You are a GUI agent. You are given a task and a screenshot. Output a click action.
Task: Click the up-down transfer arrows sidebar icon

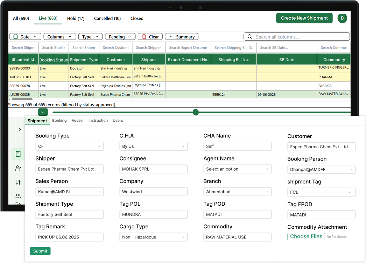point(18,182)
